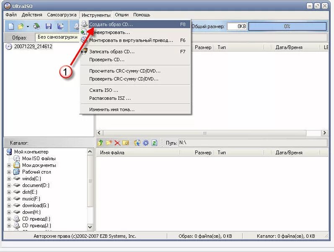Click the Open file folder icon
The height and width of the screenshot is (252, 334).
tap(21, 26)
